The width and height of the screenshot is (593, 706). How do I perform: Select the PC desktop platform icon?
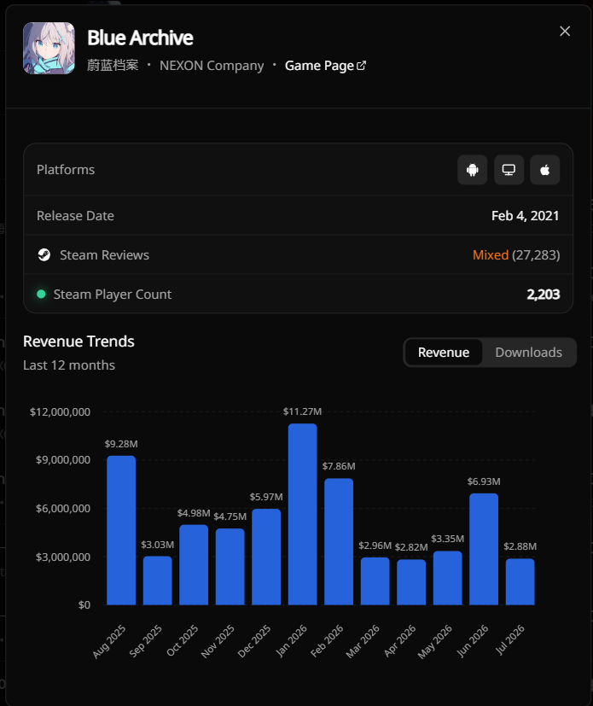pos(509,170)
